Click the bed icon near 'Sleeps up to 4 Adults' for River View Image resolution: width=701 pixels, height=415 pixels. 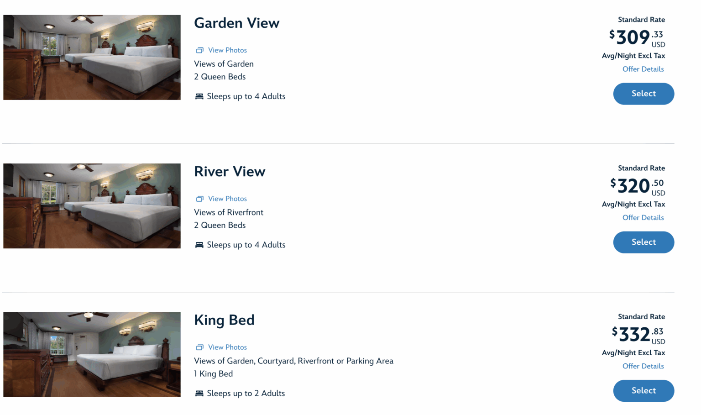199,244
